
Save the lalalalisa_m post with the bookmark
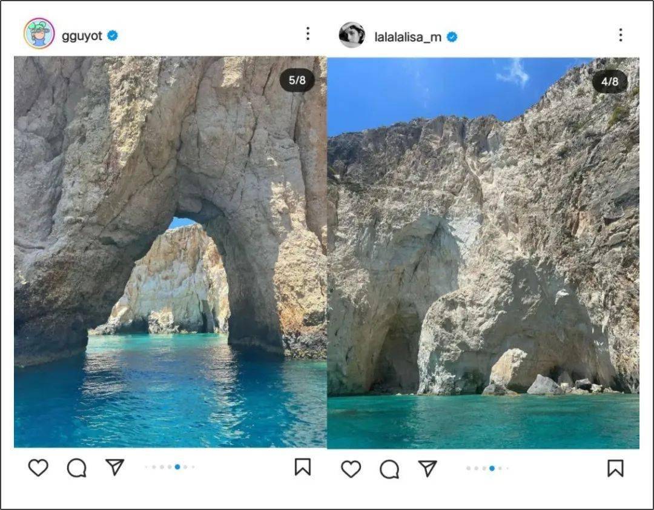[615, 468]
